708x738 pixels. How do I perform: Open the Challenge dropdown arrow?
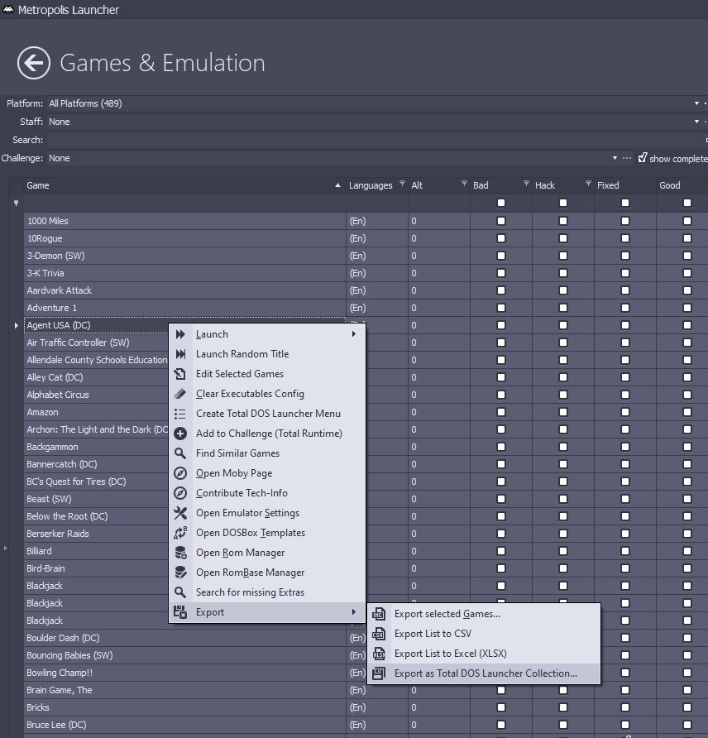[x=615, y=158]
